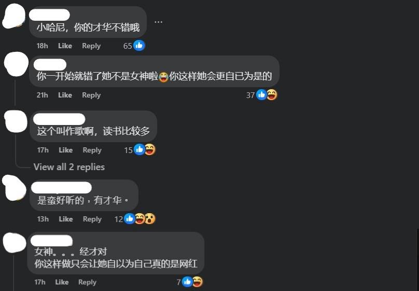This screenshot has height=291, width=419.
Task: Reply to the 18h comment
Action: click(91, 46)
